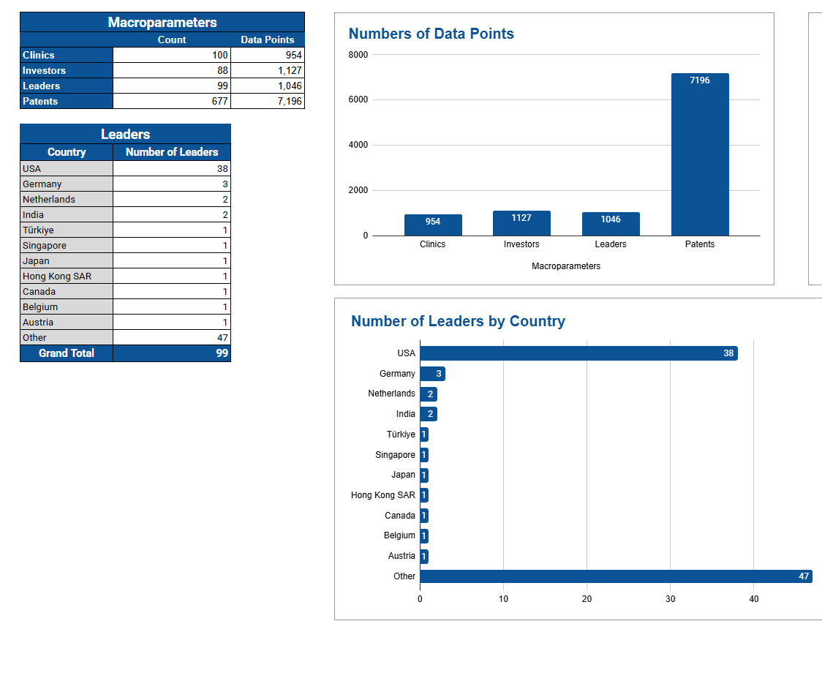The height and width of the screenshot is (681, 822).
Task: Select the Clinics bar labeled 954
Action: point(432,225)
